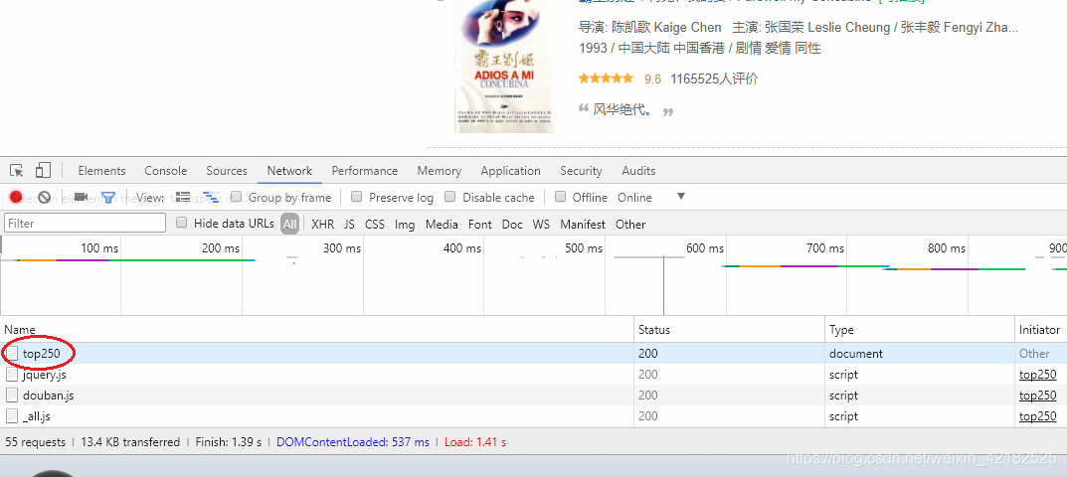Viewport: 1067px width, 477px height.
Task: Tick the Disable cache checkbox
Action: (x=449, y=197)
